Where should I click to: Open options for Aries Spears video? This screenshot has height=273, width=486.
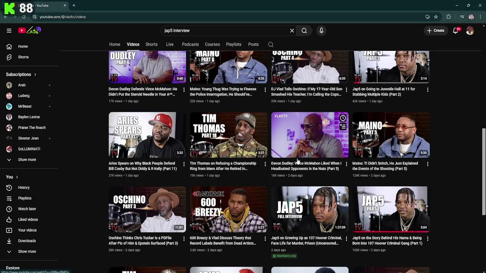tap(184, 164)
